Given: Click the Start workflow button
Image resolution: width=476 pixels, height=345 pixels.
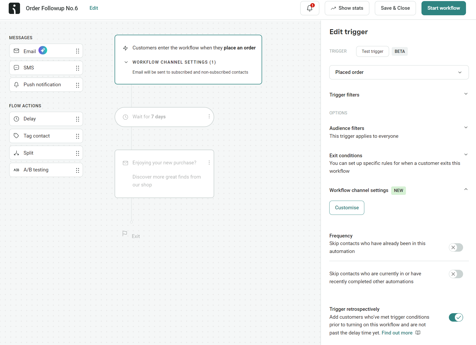Looking at the screenshot, I should point(443,8).
